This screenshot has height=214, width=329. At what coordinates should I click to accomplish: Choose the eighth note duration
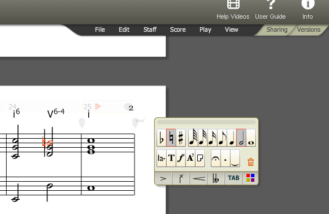point(222,138)
